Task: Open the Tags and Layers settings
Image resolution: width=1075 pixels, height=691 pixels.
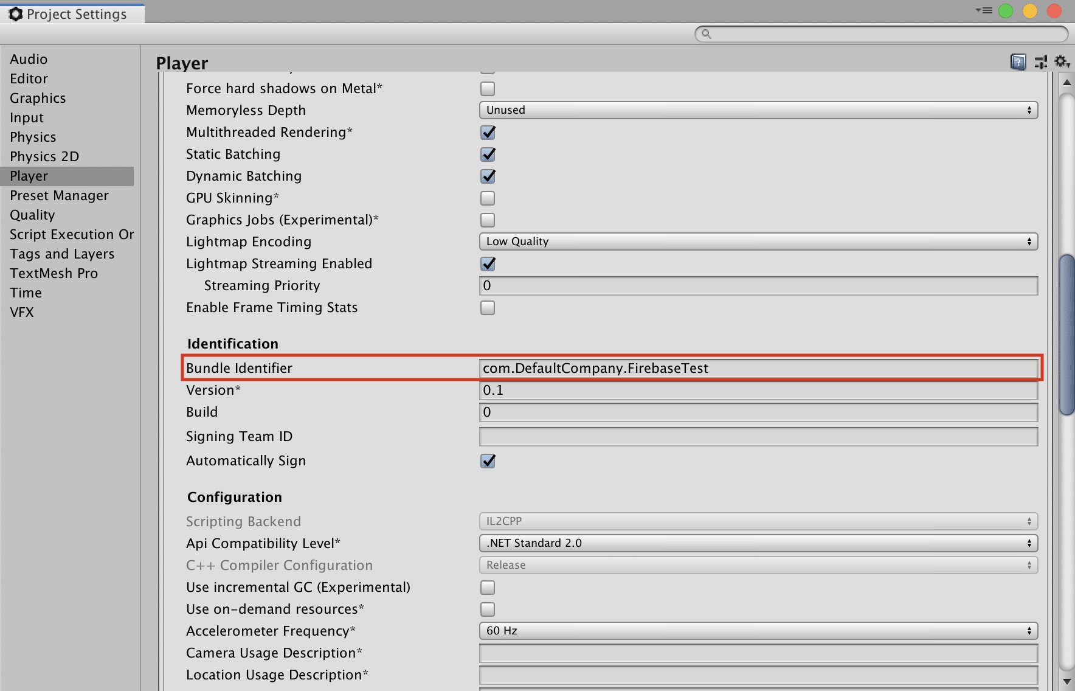Action: click(x=61, y=254)
